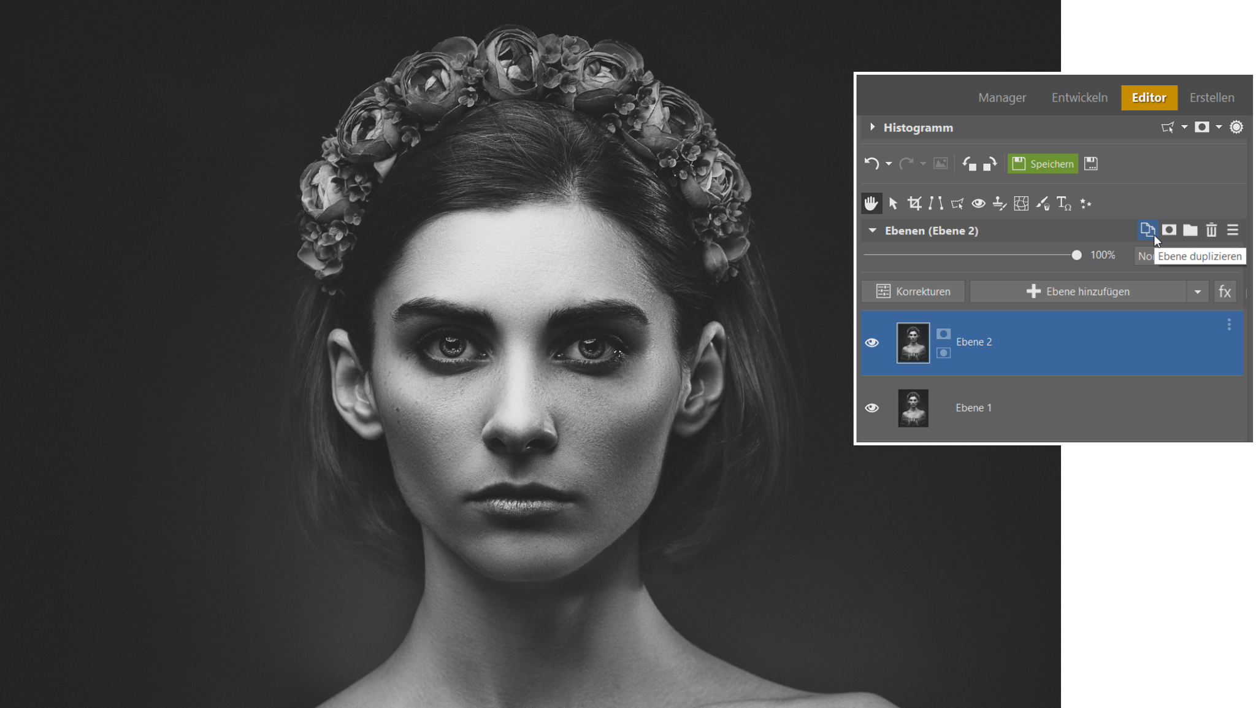
Task: Click the Ebenen (Ebene 2) panel title
Action: [x=931, y=231]
